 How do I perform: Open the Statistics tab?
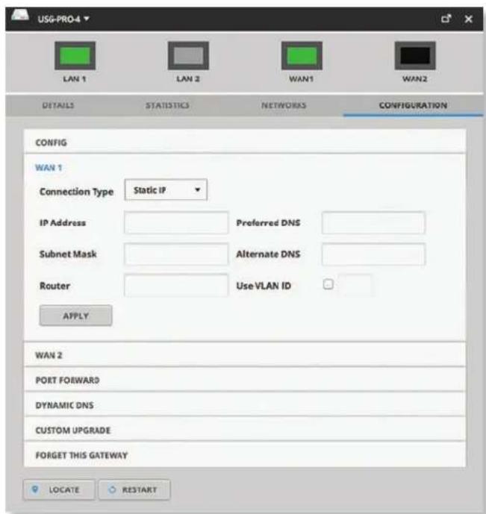pyautogui.click(x=167, y=105)
